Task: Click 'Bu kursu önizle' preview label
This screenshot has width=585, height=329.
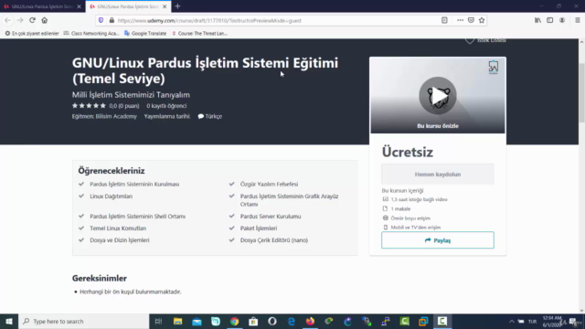Action: point(438,126)
